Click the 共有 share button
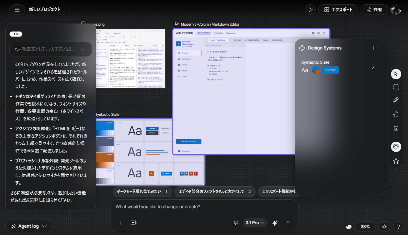Screen dimensions: 408x235 pos(374,9)
